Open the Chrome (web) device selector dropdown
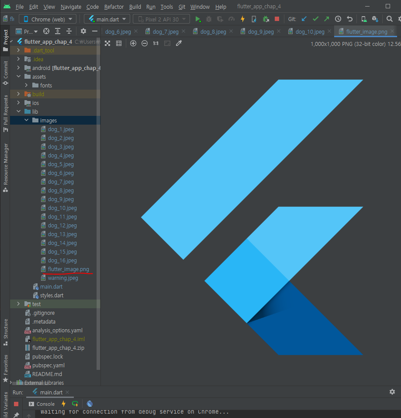Screen dimensions: 401x418 (48, 19)
